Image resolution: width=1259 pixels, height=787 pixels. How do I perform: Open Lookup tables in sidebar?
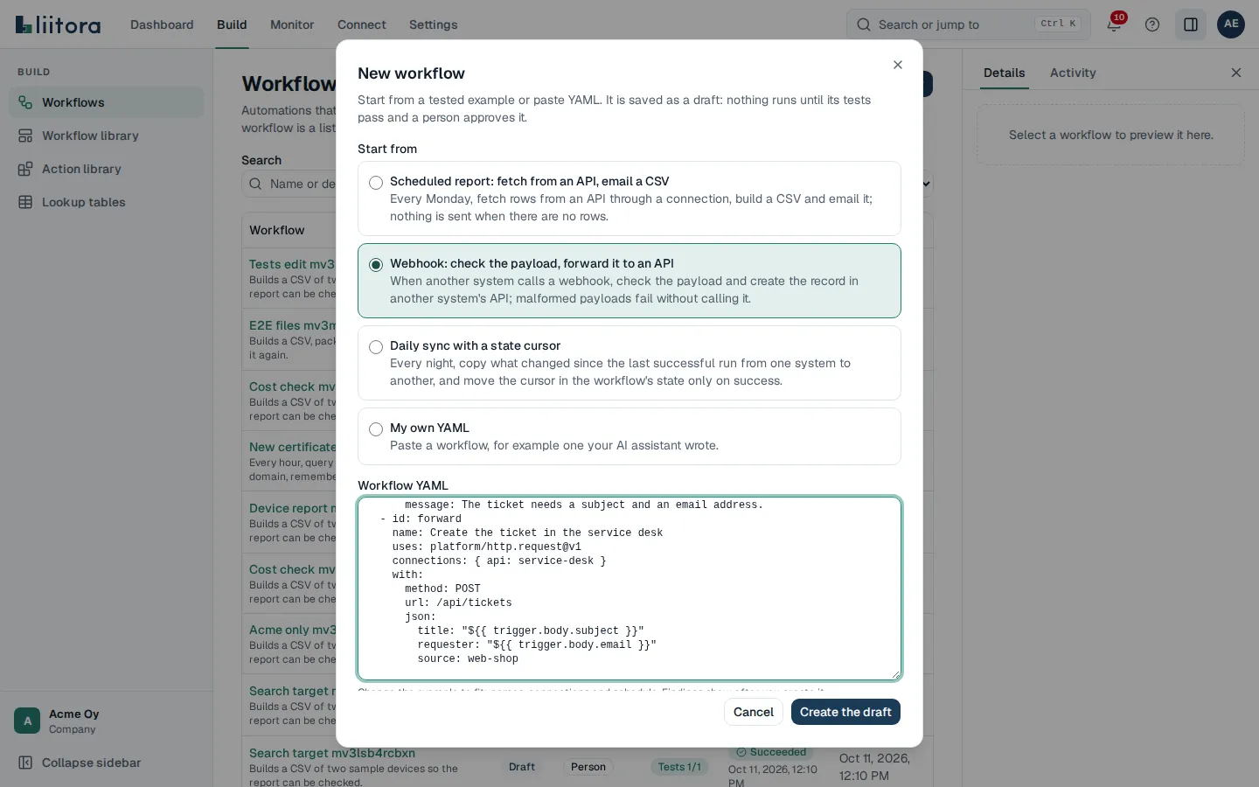[107, 202]
